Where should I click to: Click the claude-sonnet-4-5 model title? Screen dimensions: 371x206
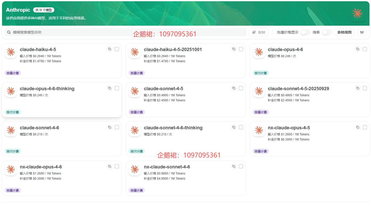(163, 89)
